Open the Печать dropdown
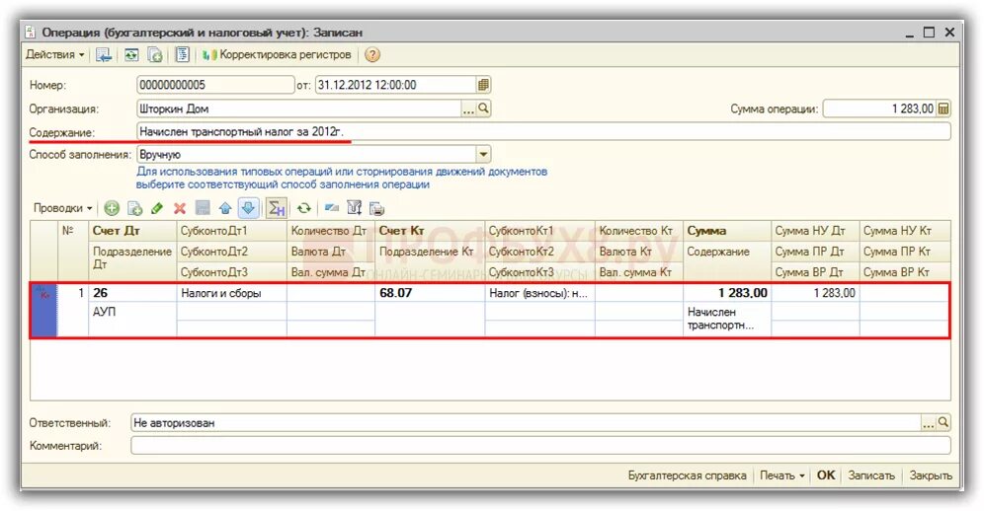 (781, 475)
